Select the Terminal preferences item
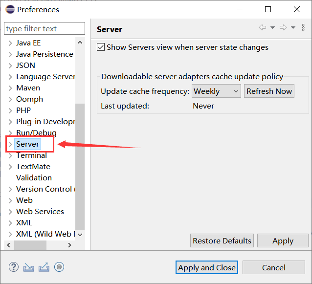312x284 pixels. pyautogui.click(x=31, y=155)
